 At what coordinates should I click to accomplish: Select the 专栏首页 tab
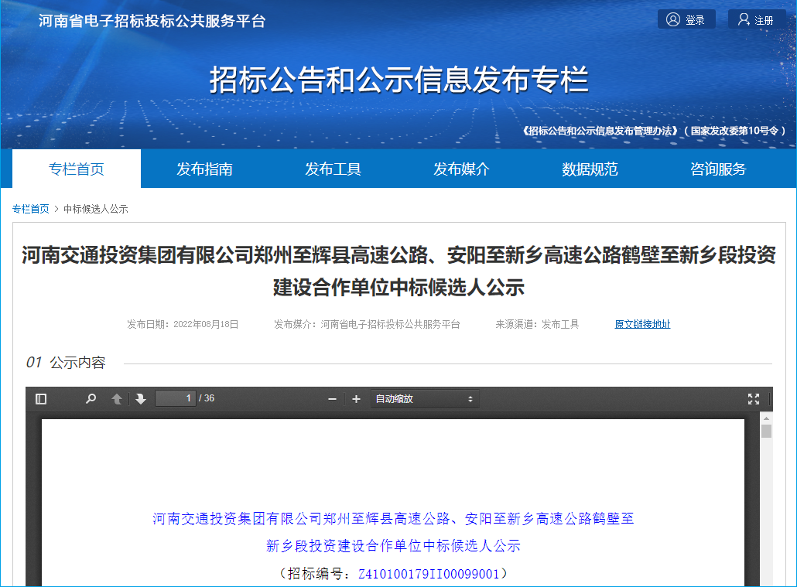coord(77,169)
